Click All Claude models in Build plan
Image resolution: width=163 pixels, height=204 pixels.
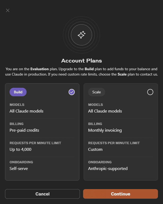26,111
